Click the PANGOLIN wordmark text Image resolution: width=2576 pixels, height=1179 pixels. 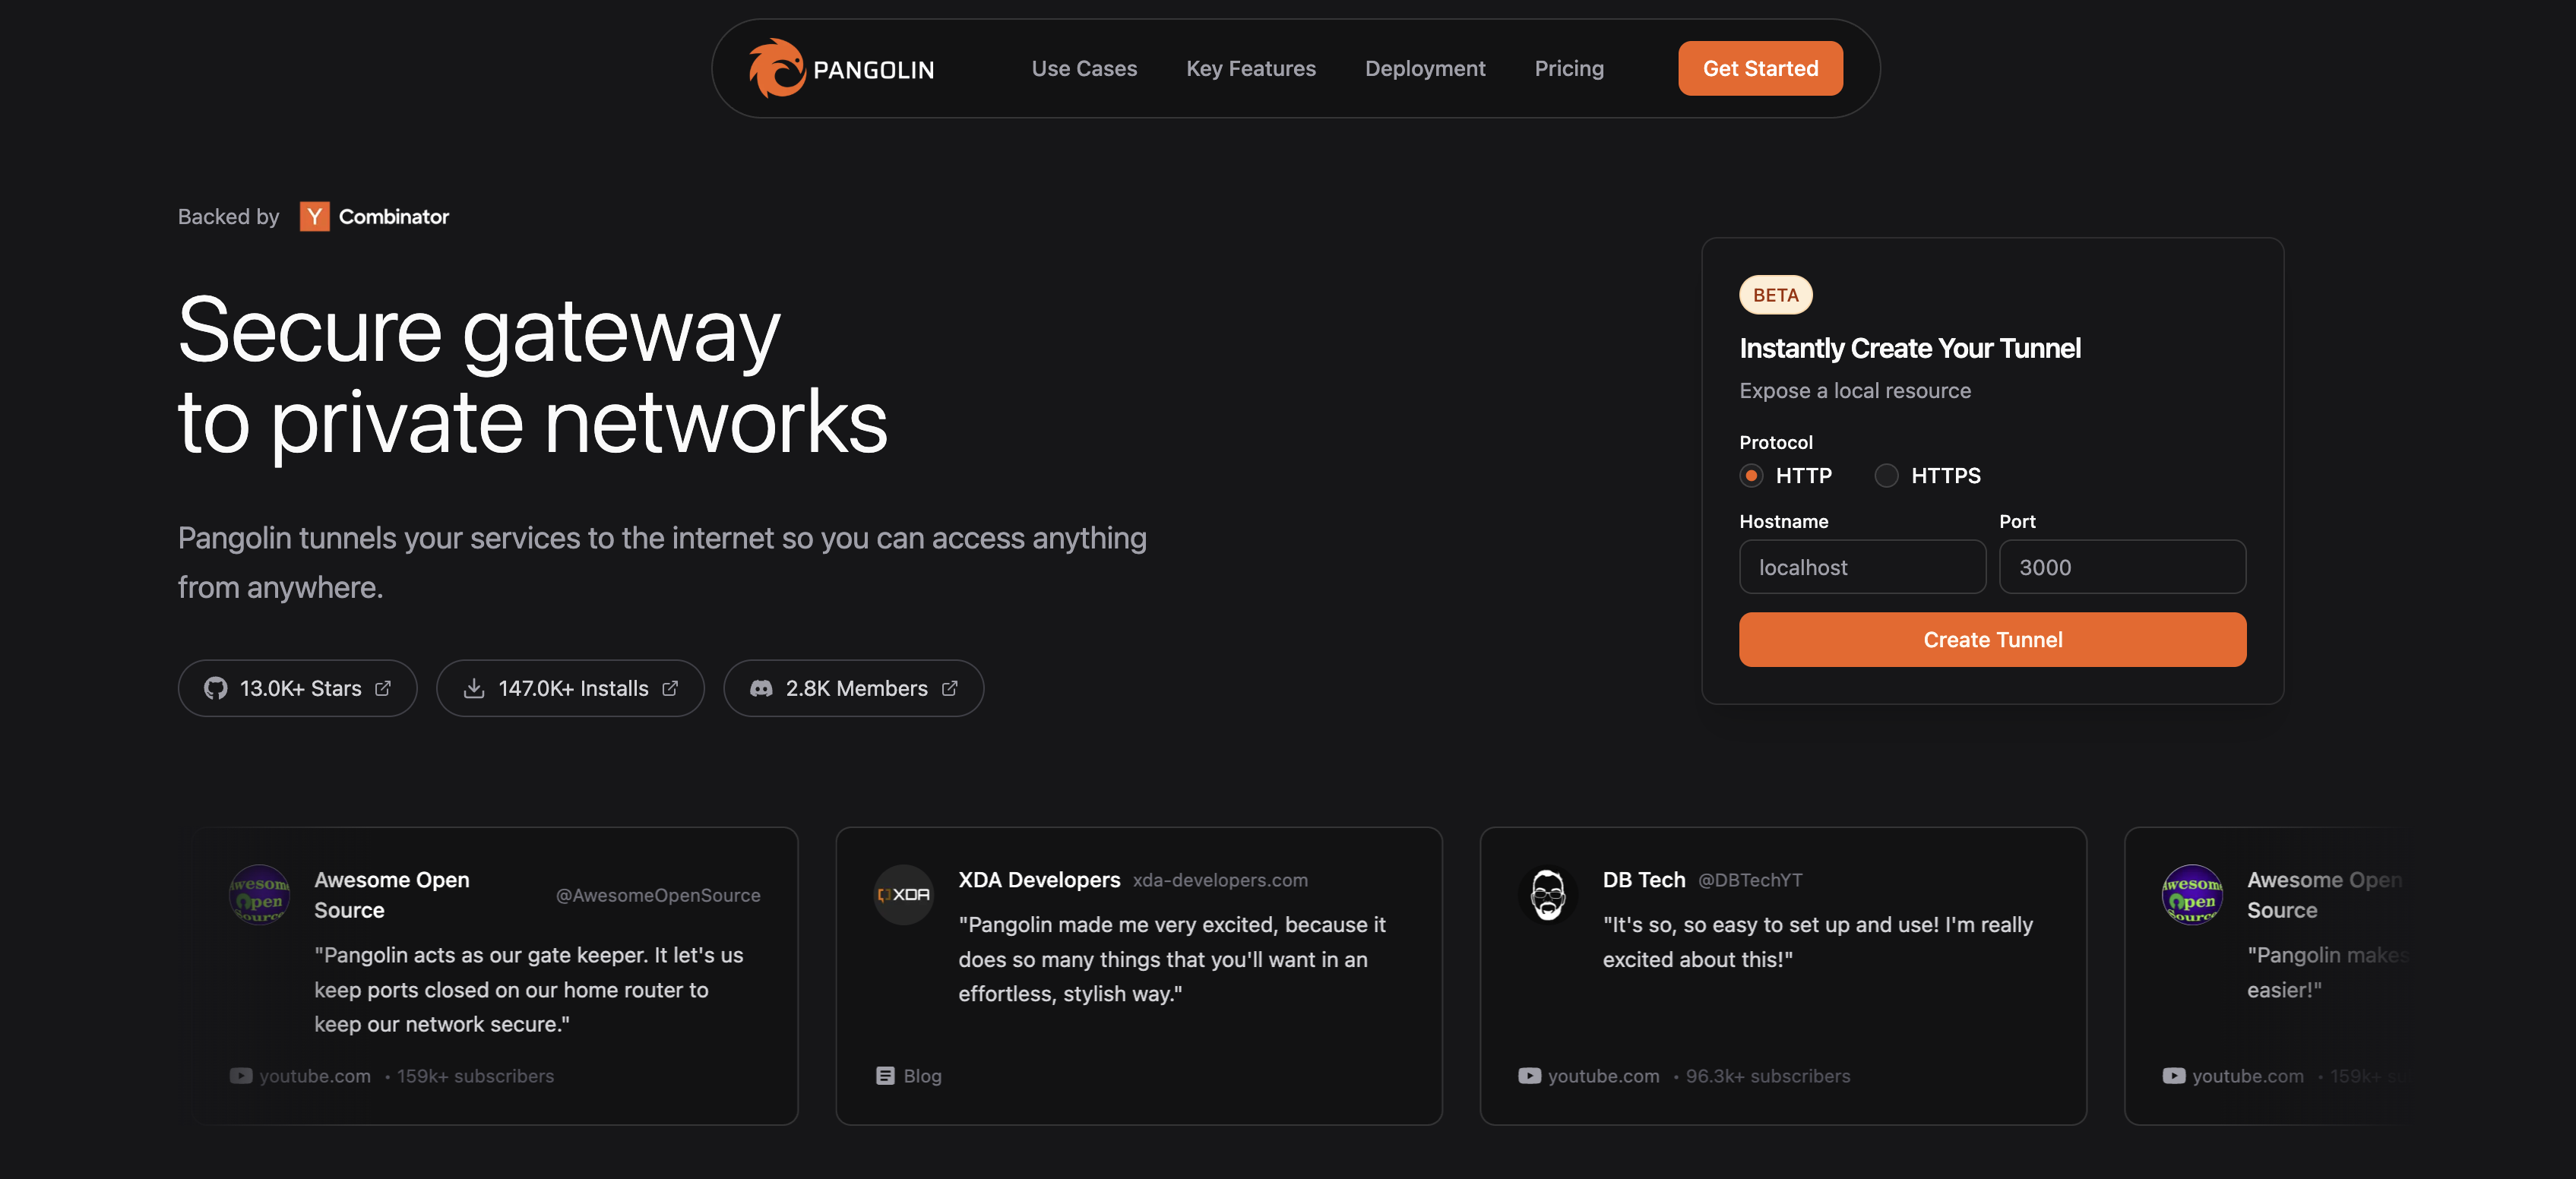click(873, 69)
